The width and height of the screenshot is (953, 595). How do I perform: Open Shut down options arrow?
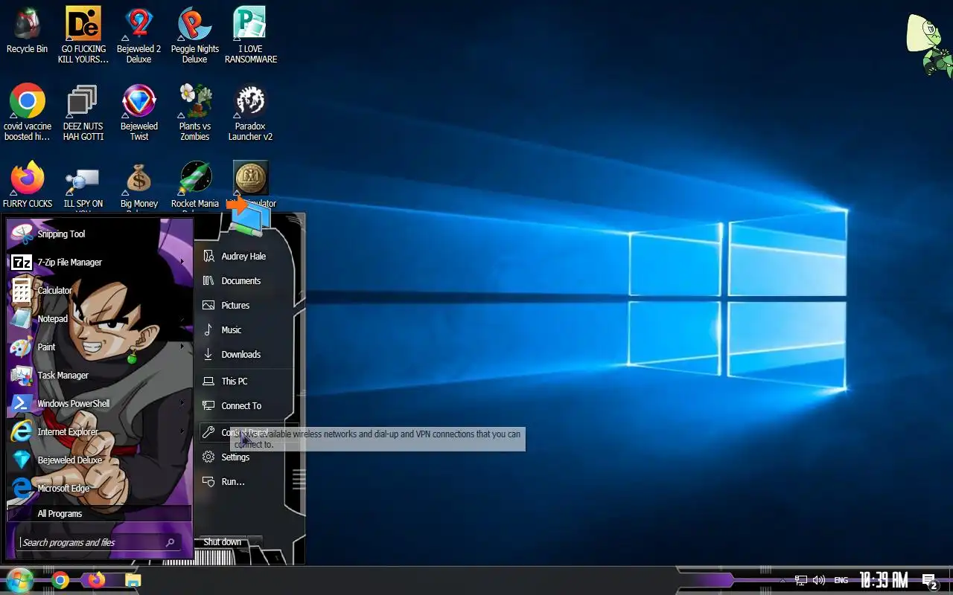(x=255, y=542)
